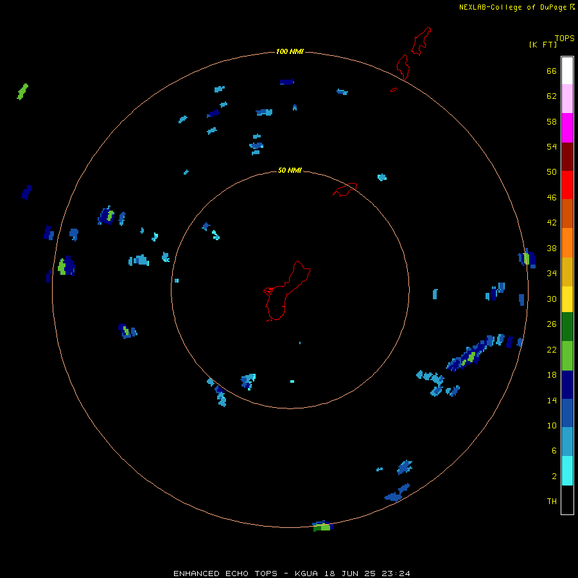Screen dimensions: 578x578
Task: Click the orange 42 kft legend swatch
Action: (567, 242)
